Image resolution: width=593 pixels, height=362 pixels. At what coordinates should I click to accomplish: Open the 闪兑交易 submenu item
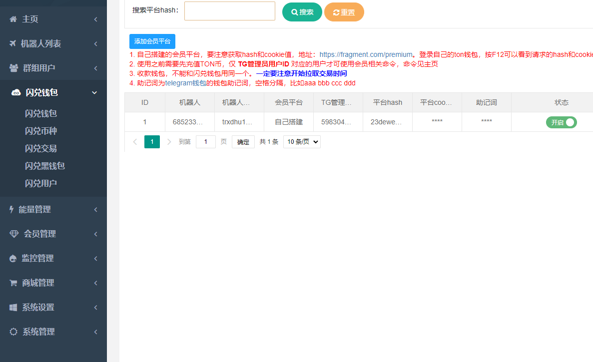tap(41, 148)
